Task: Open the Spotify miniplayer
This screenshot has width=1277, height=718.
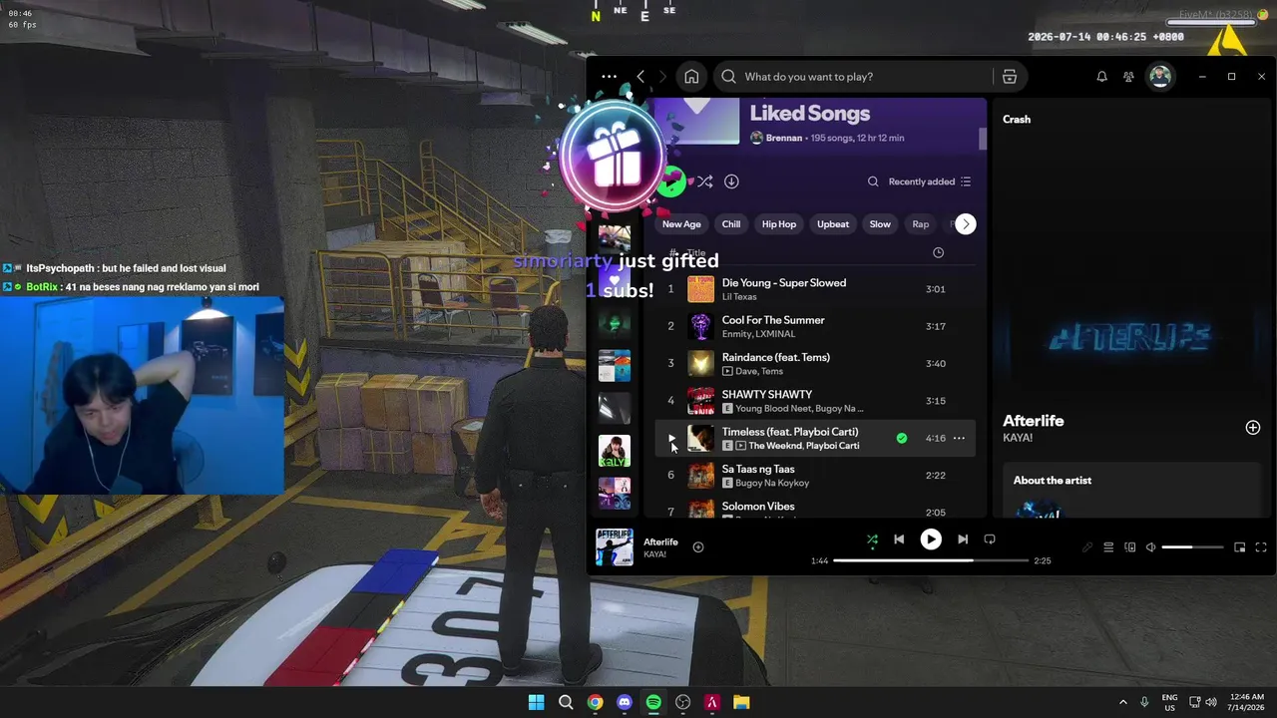Action: coord(1240,547)
